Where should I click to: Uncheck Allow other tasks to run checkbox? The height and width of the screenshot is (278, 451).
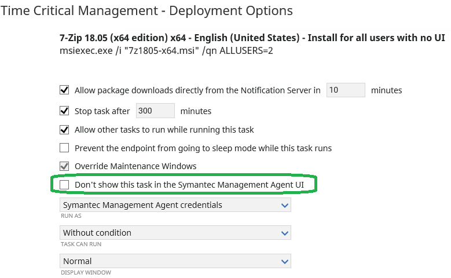click(x=64, y=130)
